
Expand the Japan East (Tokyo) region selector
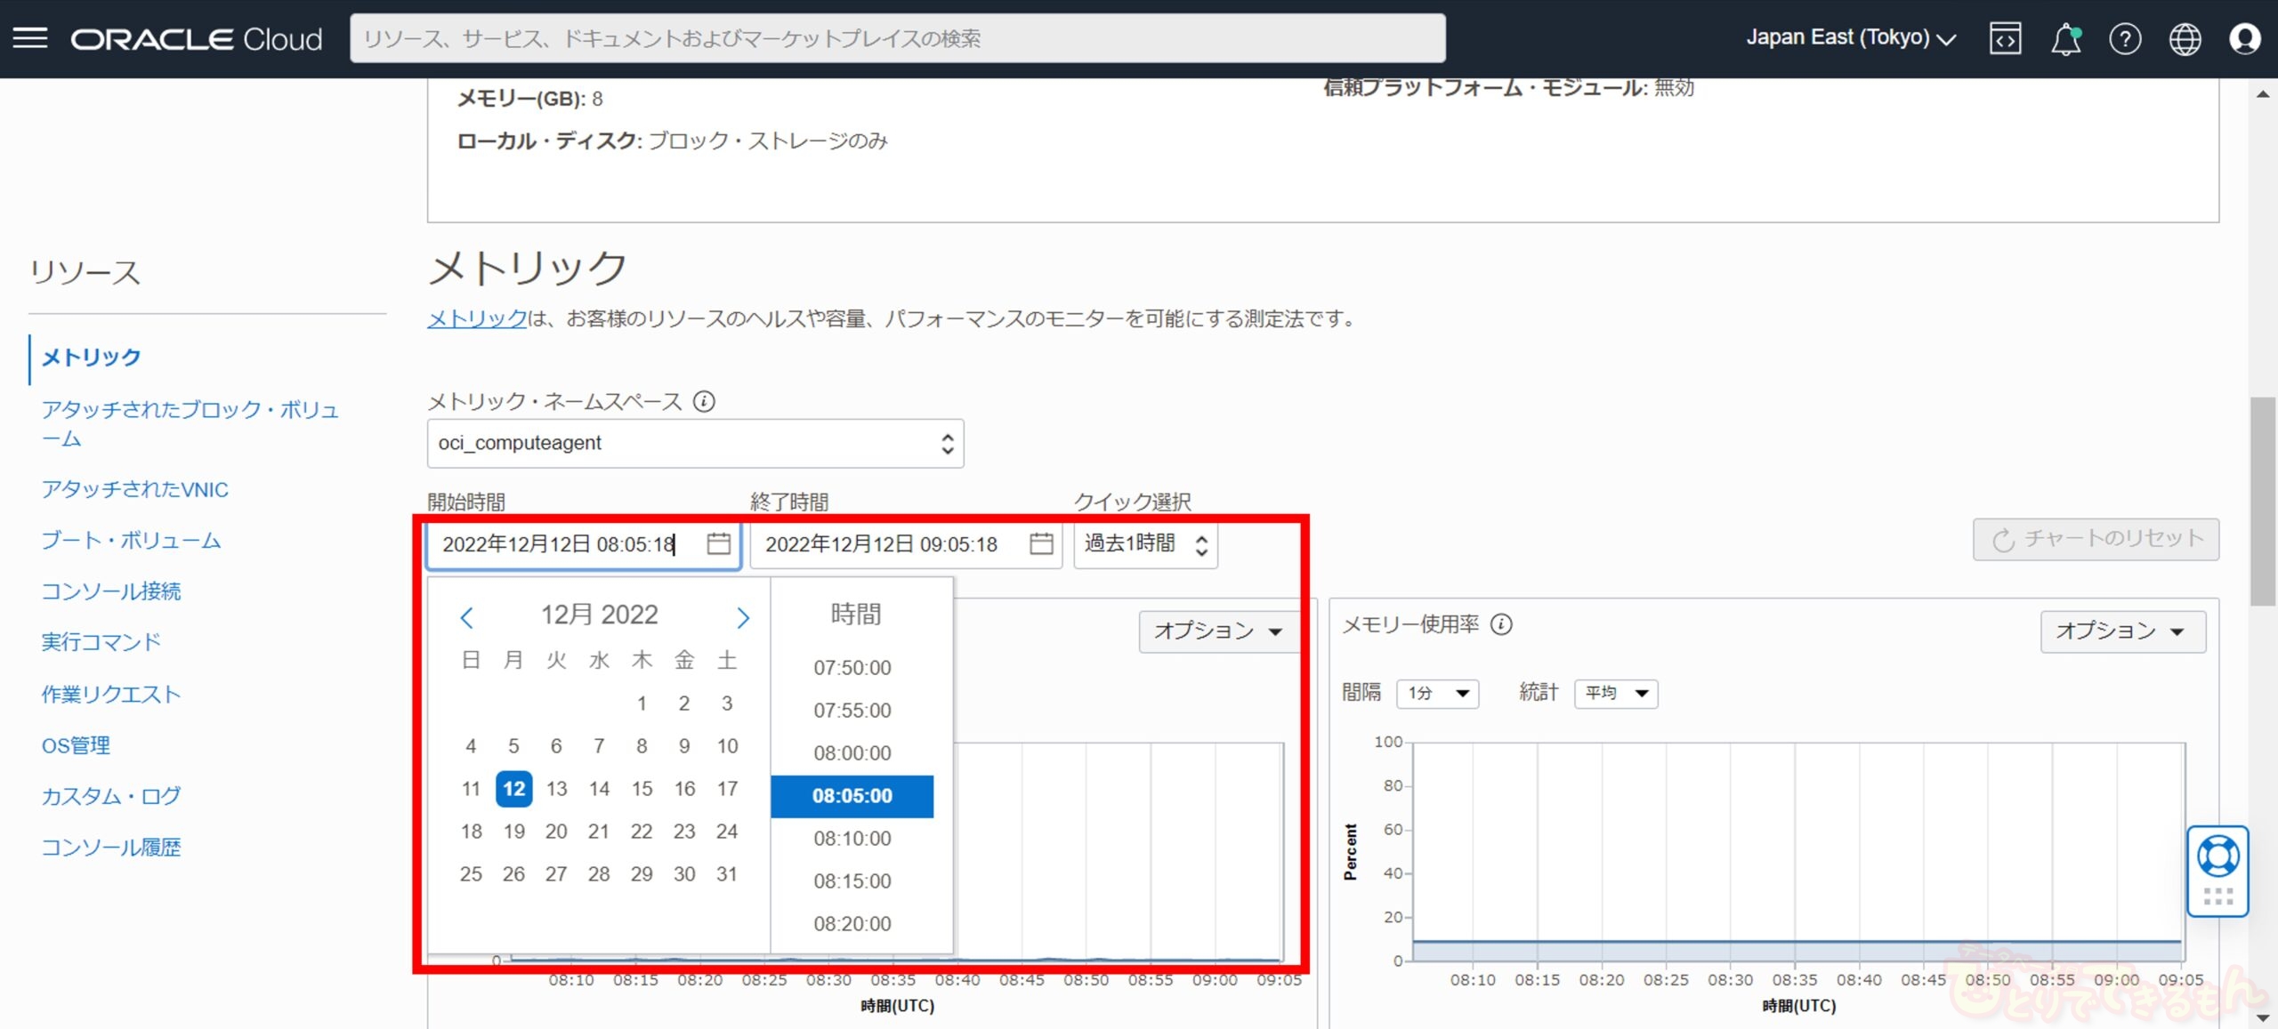tap(1851, 38)
